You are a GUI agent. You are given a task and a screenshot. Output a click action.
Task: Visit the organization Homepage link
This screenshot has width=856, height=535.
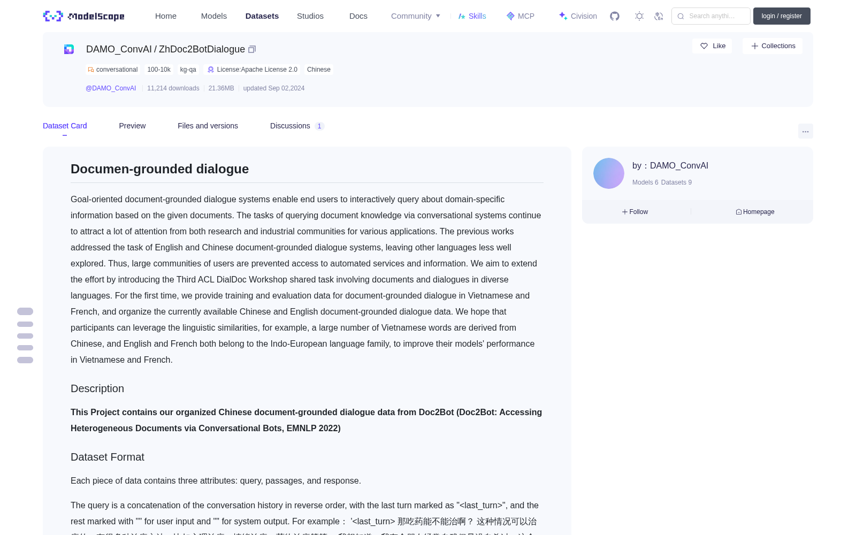pos(755,212)
